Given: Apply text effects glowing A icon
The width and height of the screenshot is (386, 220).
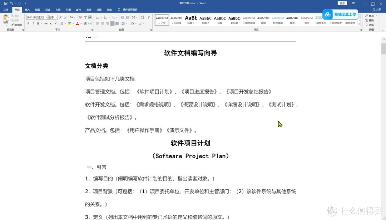Looking at the screenshot, I should click(x=62, y=24).
